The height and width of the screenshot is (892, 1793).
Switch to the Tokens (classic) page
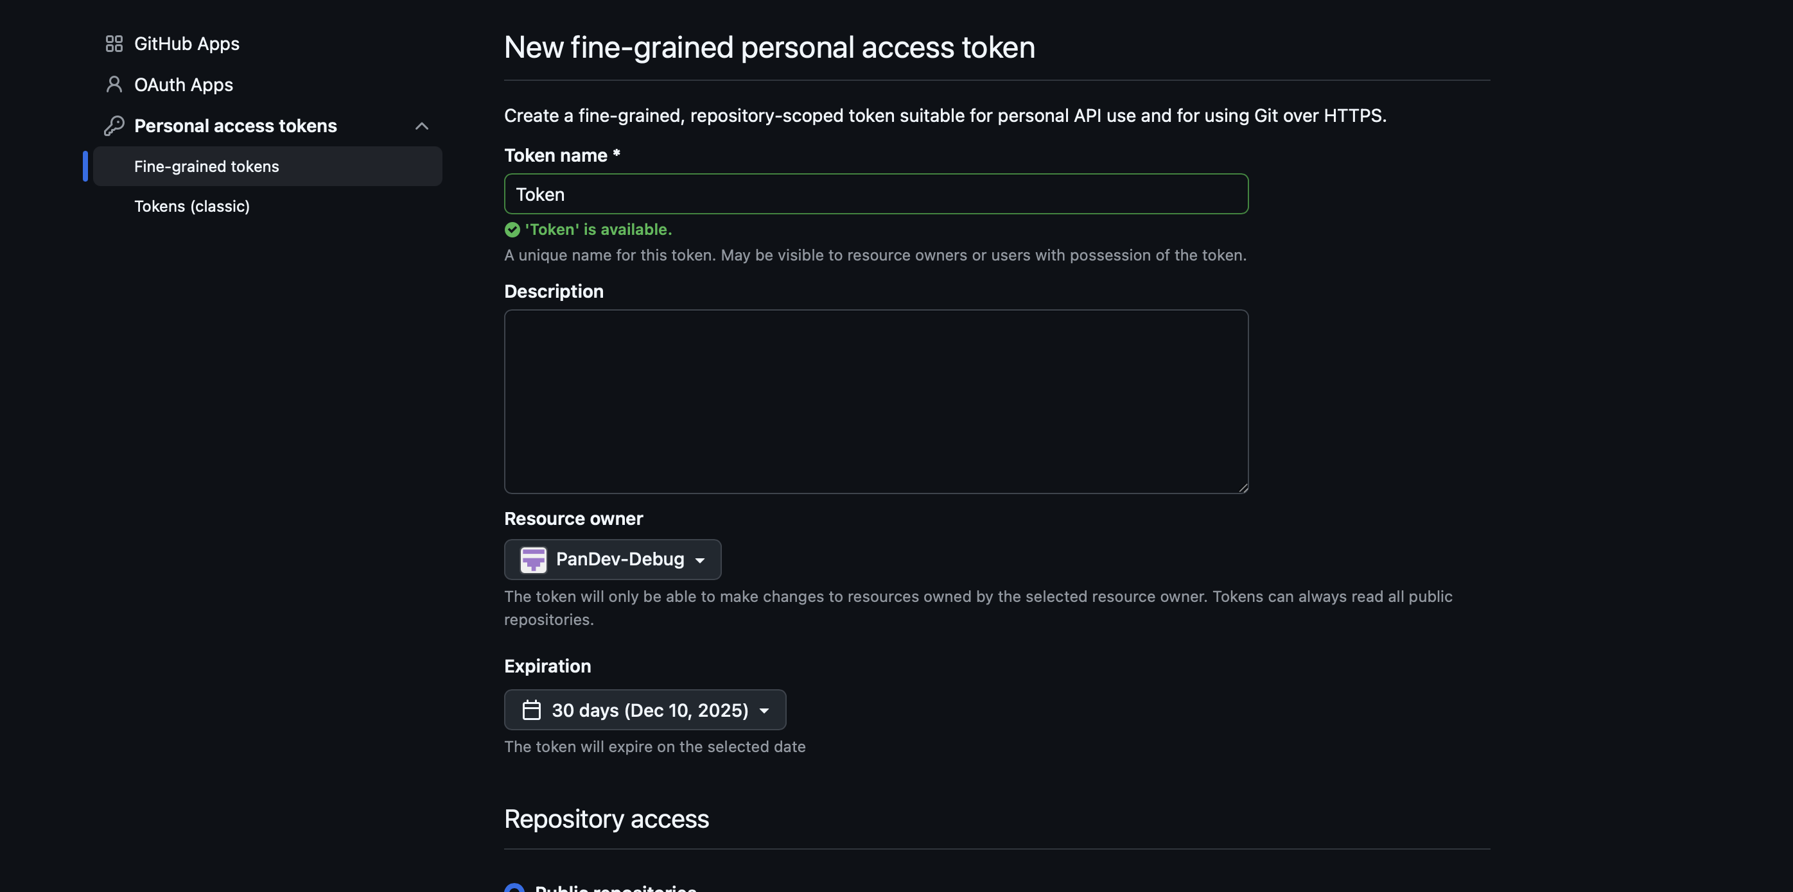(x=191, y=206)
